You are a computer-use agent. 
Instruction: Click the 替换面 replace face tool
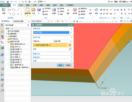[x=82, y=12]
